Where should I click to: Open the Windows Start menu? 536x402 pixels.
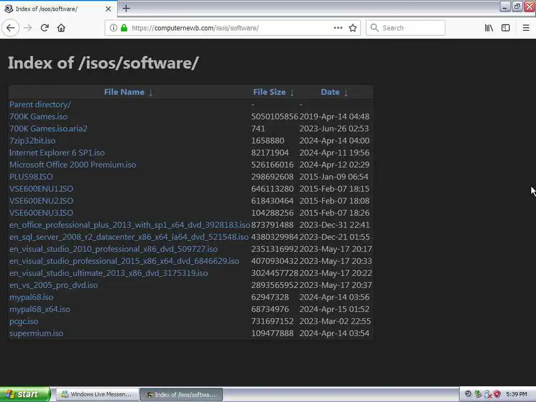click(25, 394)
